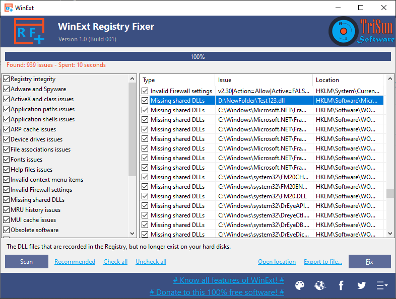Toggle MRU history issues checkbox
The height and width of the screenshot is (299, 396).
[7, 210]
